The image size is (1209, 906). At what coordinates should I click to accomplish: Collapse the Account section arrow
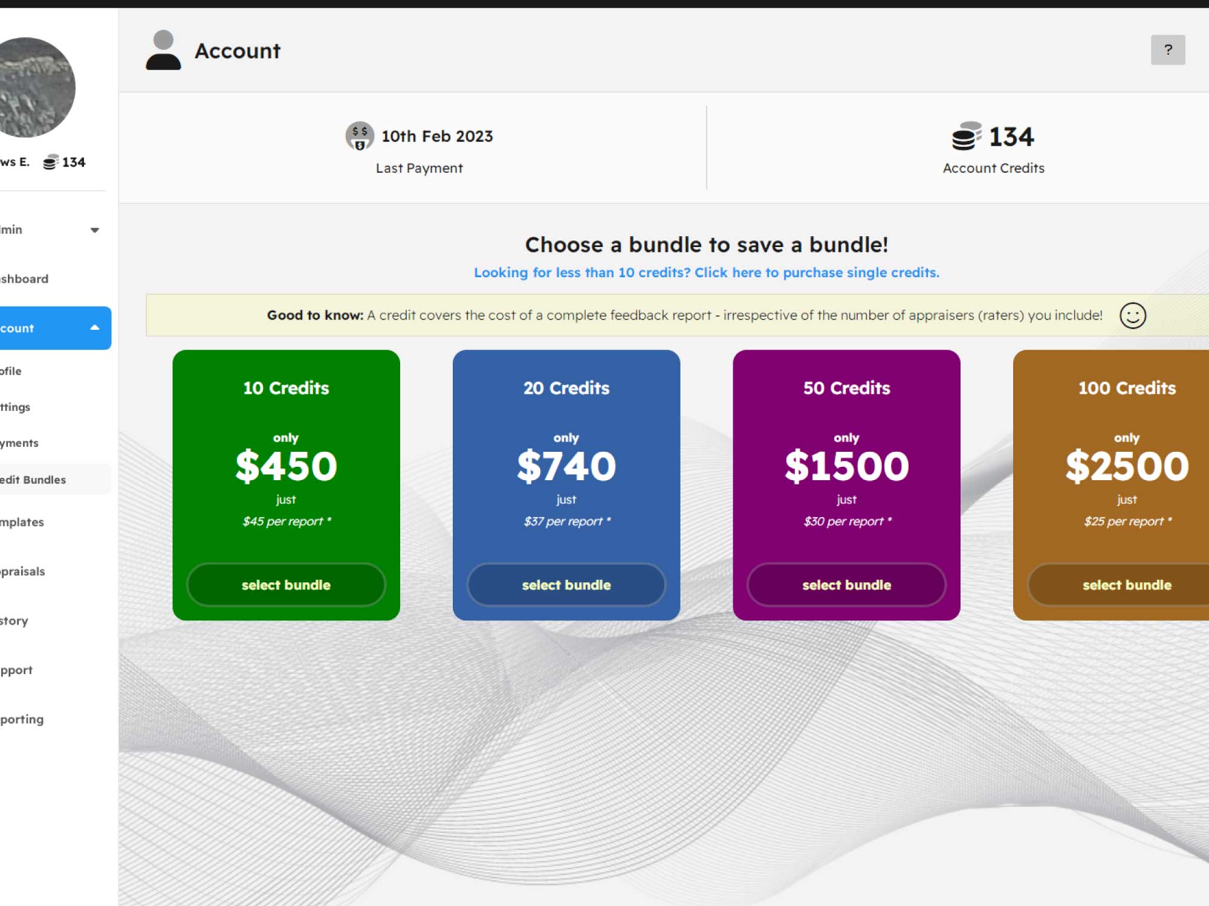click(94, 328)
